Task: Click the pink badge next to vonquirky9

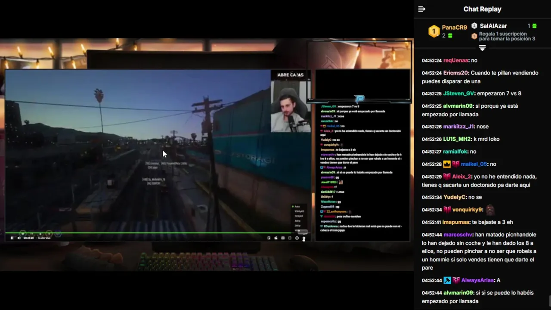Action: click(x=447, y=210)
